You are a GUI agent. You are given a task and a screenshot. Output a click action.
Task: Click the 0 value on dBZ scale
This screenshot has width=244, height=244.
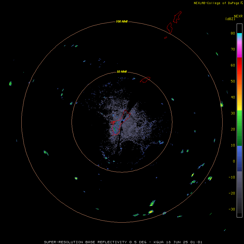[x=234, y=161]
